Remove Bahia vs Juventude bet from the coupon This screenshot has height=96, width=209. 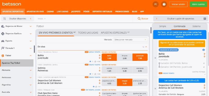pos(155,58)
